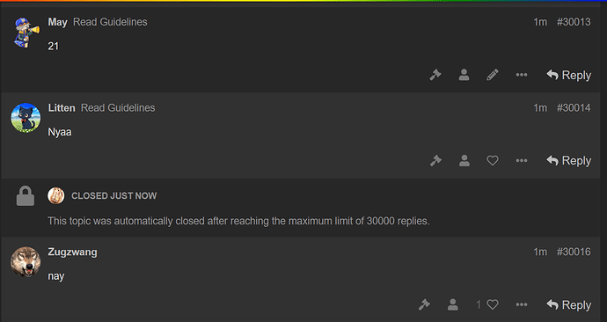Viewport: 607px width, 322px height.
Task: Reply to Litten's post
Action: tap(568, 161)
